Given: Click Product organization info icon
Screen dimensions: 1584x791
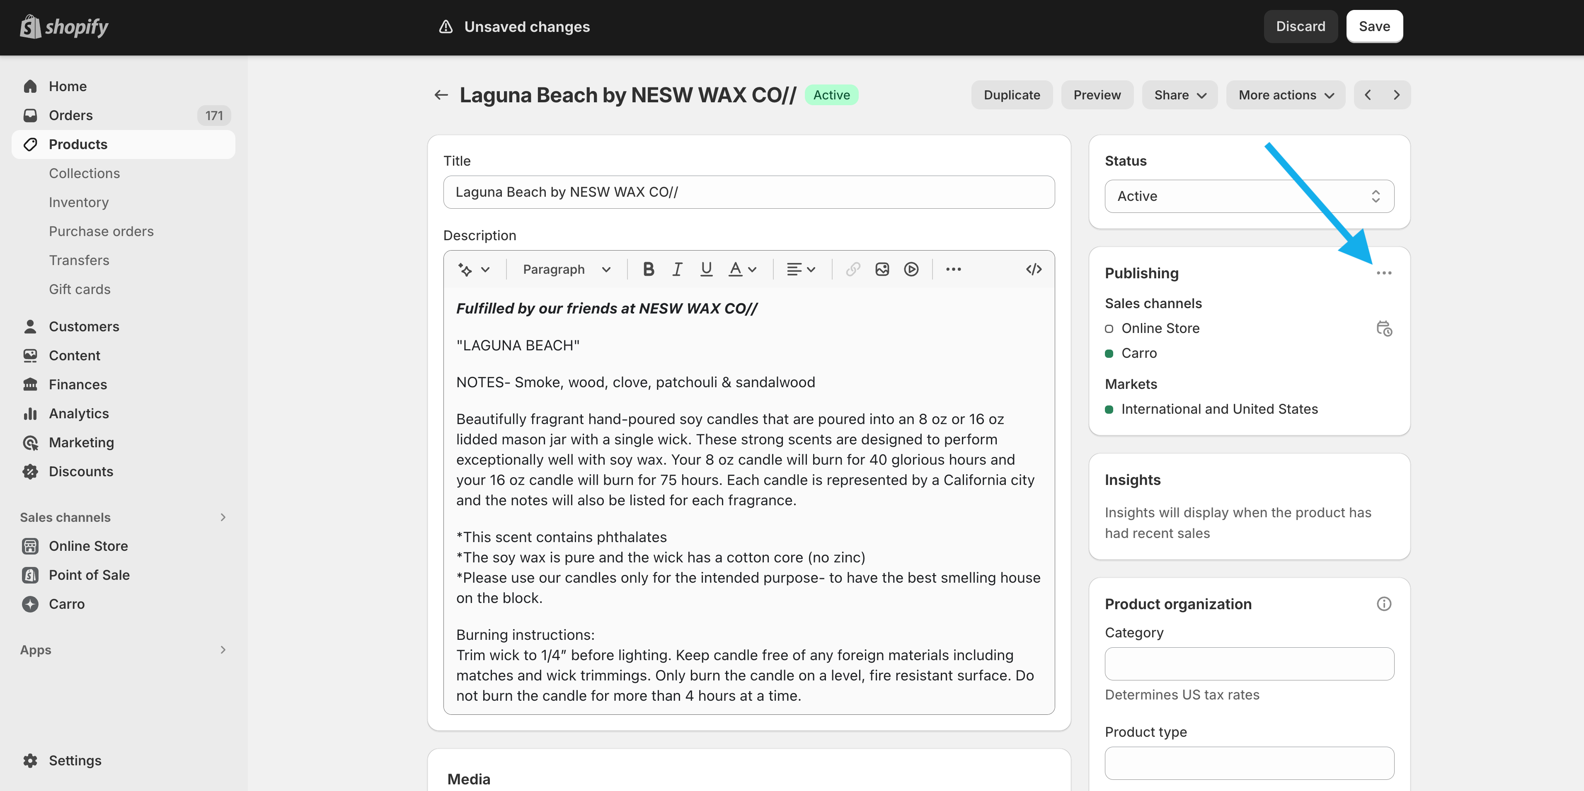Looking at the screenshot, I should click(x=1383, y=603).
